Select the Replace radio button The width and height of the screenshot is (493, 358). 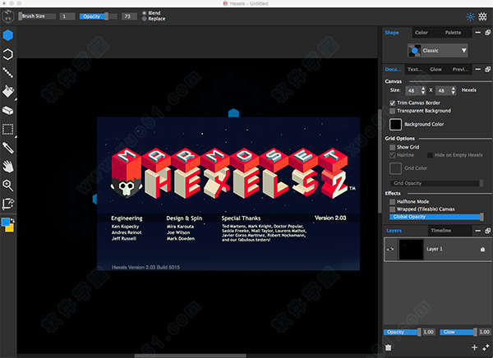(145, 19)
